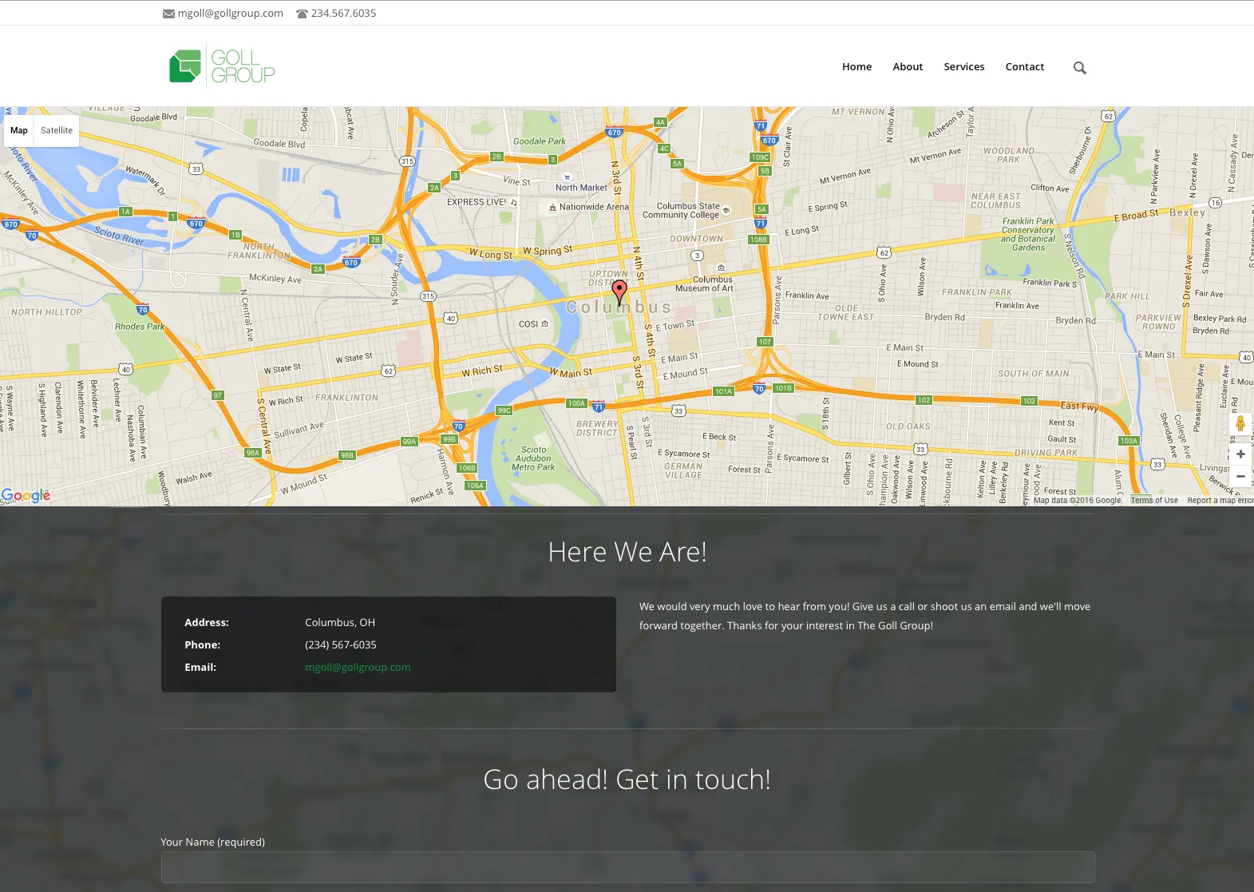The image size is (1254, 892).
Task: Click the GERMAN VILLAGE neighborhood label
Action: click(x=683, y=470)
